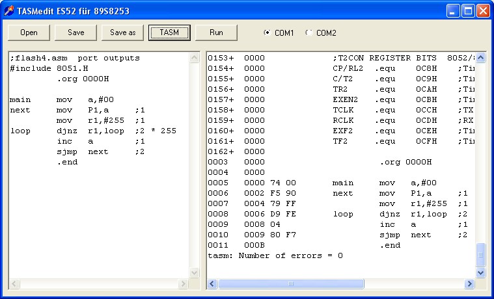Viewport: 494px width, 299px height.
Task: Click right arrow of listing pane horizontal scrollbar
Action: click(x=470, y=284)
